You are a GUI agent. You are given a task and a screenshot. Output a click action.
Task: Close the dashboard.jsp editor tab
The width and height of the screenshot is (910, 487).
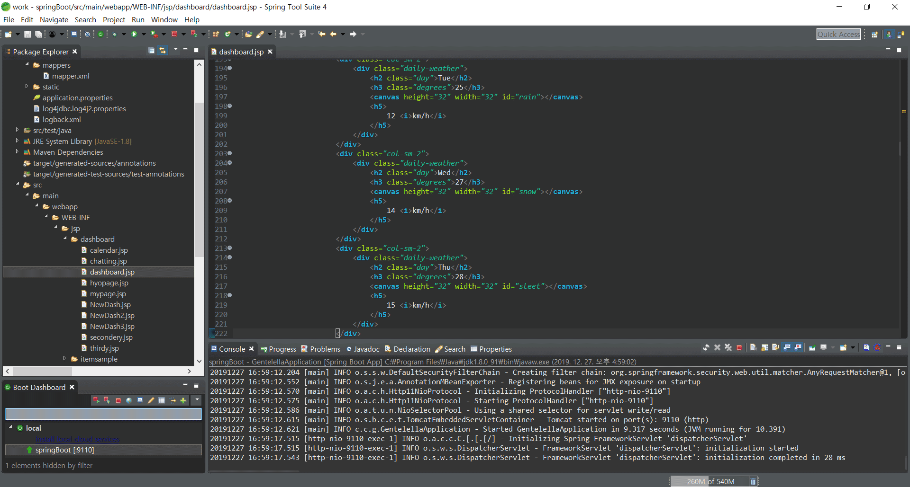click(270, 52)
